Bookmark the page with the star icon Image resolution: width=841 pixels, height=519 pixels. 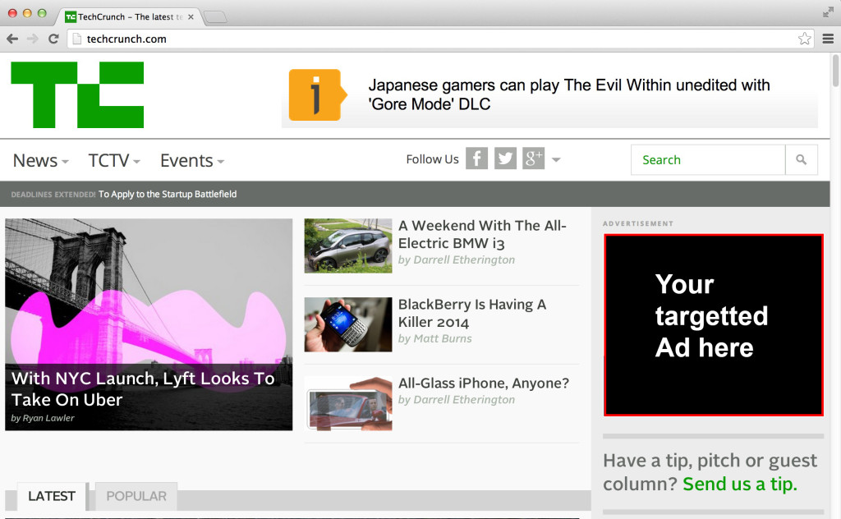coord(804,39)
